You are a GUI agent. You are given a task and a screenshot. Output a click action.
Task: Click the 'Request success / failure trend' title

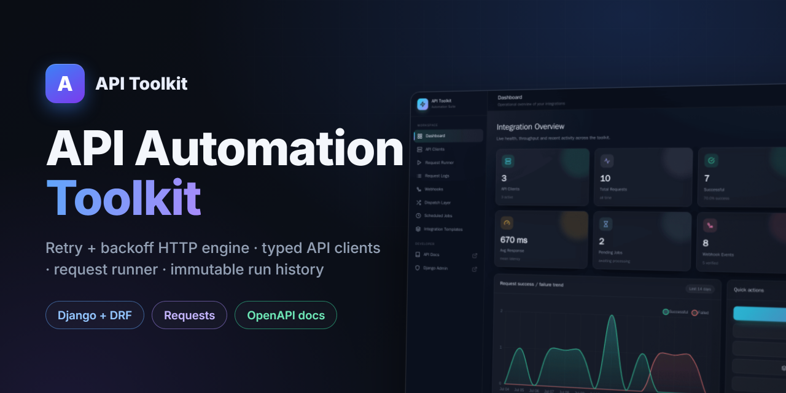pos(532,284)
